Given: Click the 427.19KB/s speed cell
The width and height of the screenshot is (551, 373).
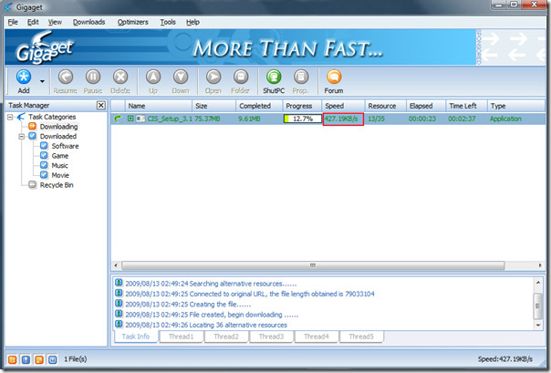Looking at the screenshot, I should 343,119.
